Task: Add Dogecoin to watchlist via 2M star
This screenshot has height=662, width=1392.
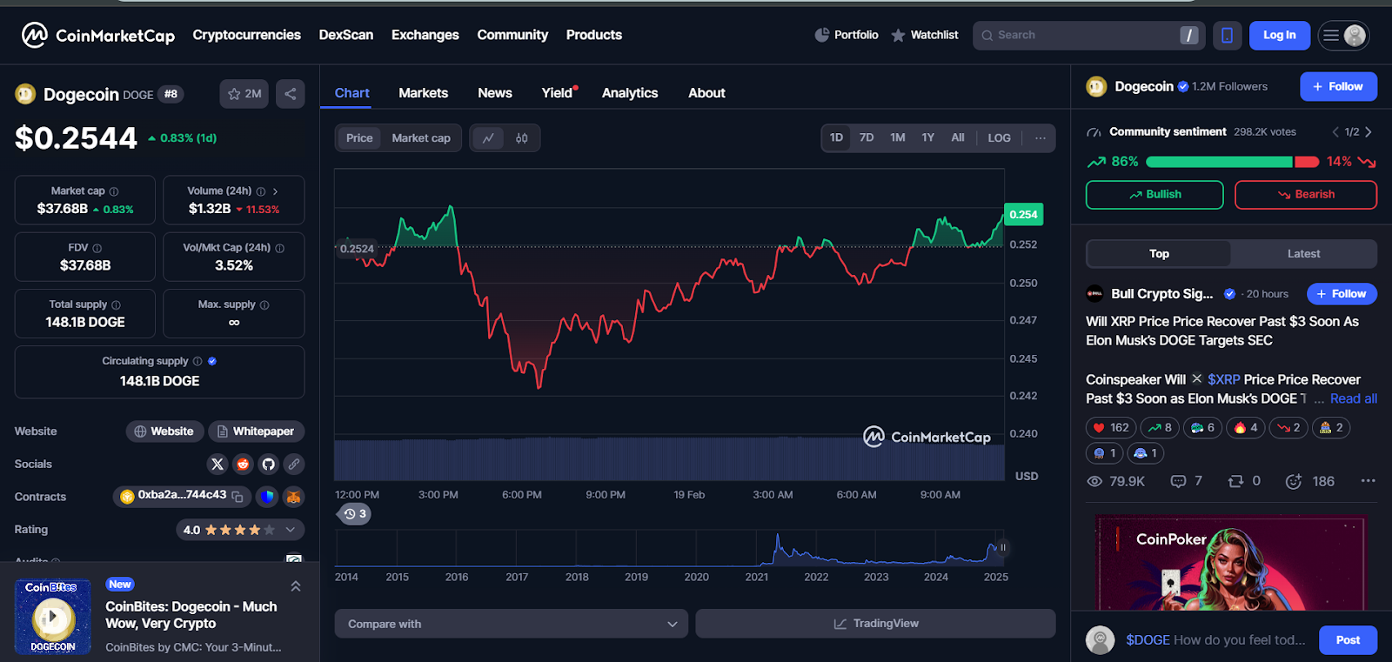Action: pyautogui.click(x=244, y=94)
